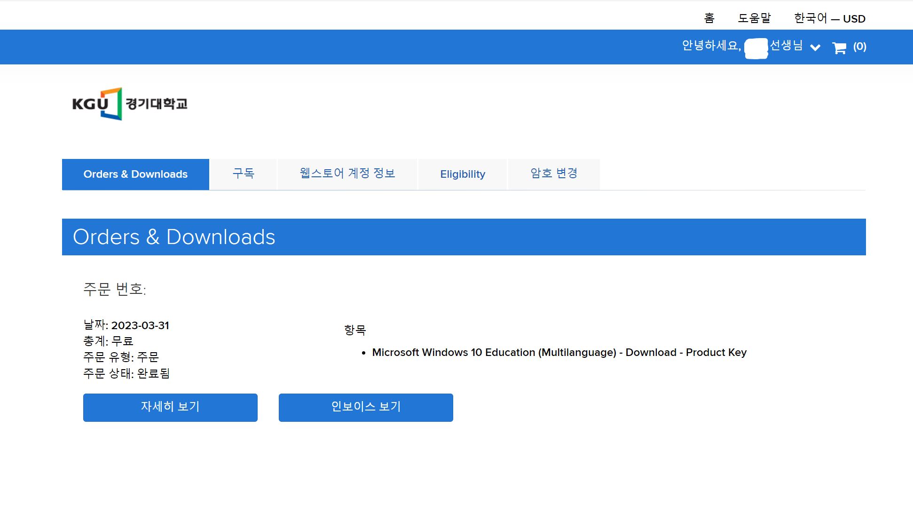
Task: Open the 웹스토어 계정 정보 tab
Action: (x=347, y=174)
